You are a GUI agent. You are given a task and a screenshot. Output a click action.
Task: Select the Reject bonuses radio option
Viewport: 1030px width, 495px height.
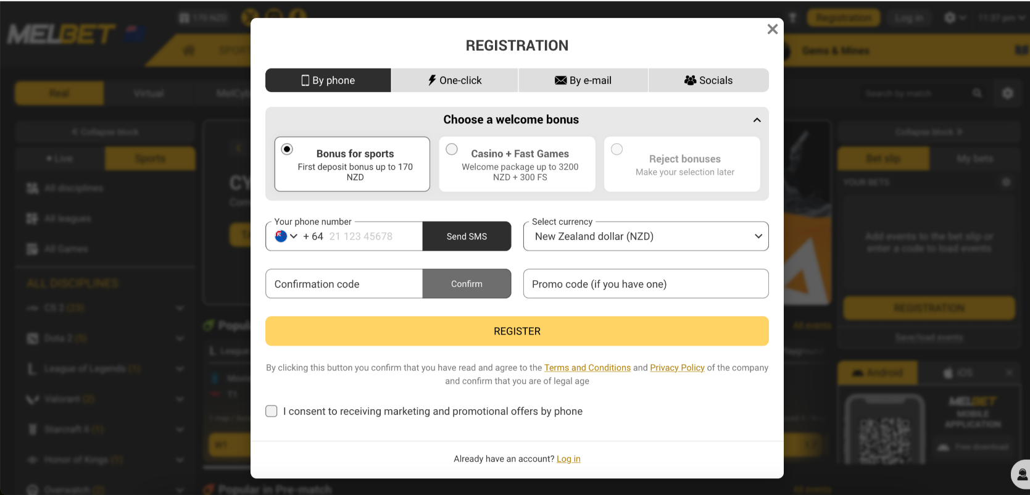tap(617, 149)
